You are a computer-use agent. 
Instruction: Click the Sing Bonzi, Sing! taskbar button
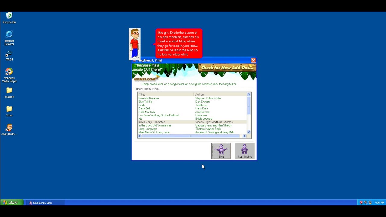point(45,203)
